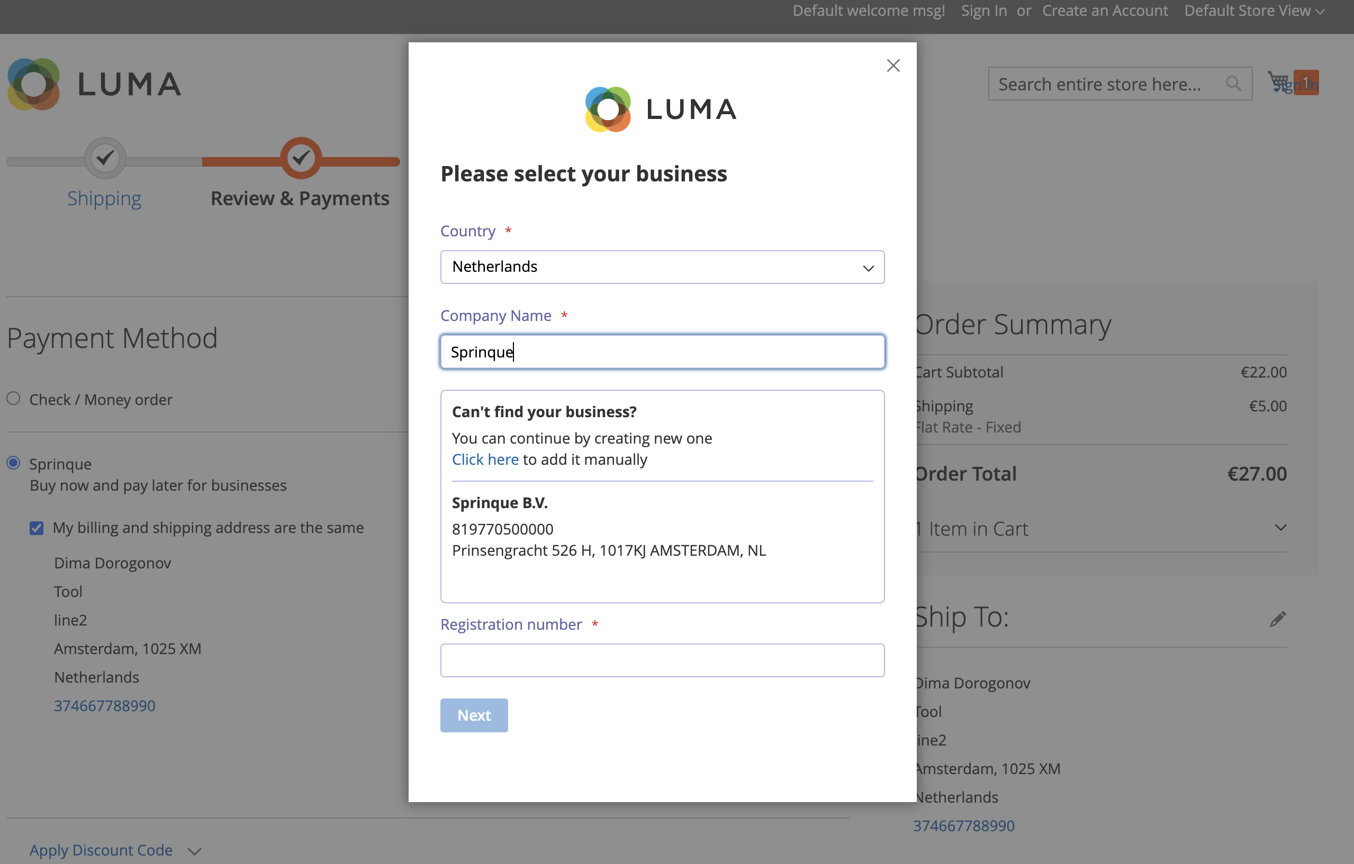Image resolution: width=1354 pixels, height=864 pixels.
Task: Click the search magnifier icon
Action: (1233, 84)
